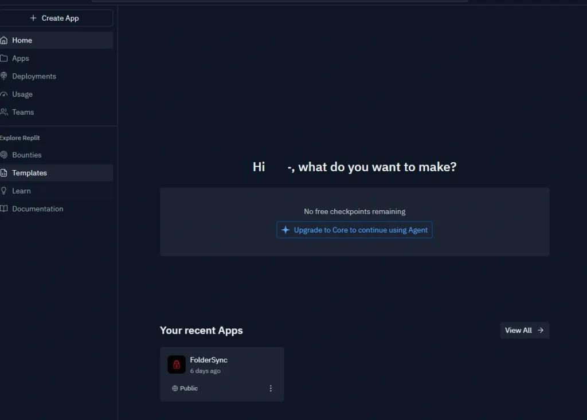Click the Teams people icon
Image resolution: width=587 pixels, height=420 pixels.
pos(4,112)
